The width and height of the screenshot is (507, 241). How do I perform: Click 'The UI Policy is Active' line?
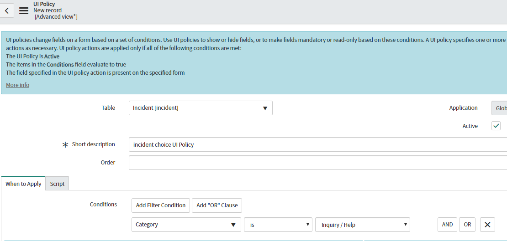click(32, 56)
